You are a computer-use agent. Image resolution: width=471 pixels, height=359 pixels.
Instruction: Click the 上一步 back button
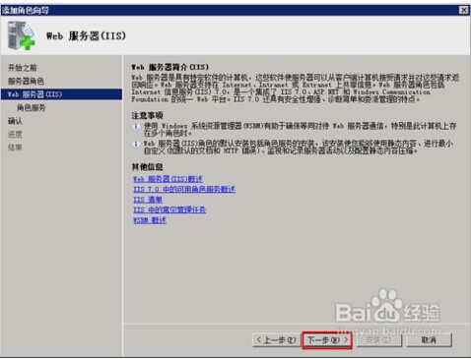pyautogui.click(x=276, y=340)
